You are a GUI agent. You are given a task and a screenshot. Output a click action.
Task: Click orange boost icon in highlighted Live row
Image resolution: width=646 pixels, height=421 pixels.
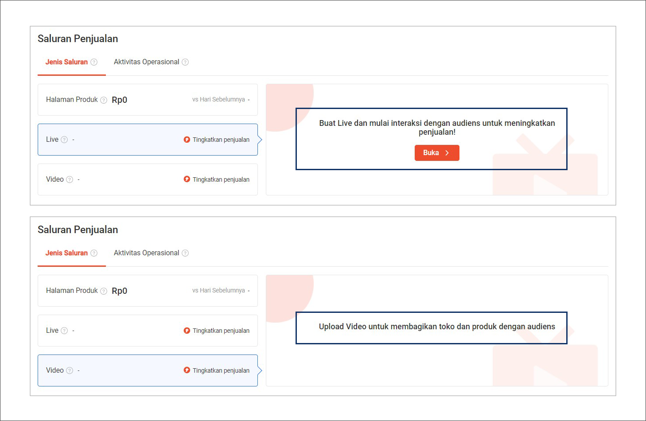click(187, 140)
